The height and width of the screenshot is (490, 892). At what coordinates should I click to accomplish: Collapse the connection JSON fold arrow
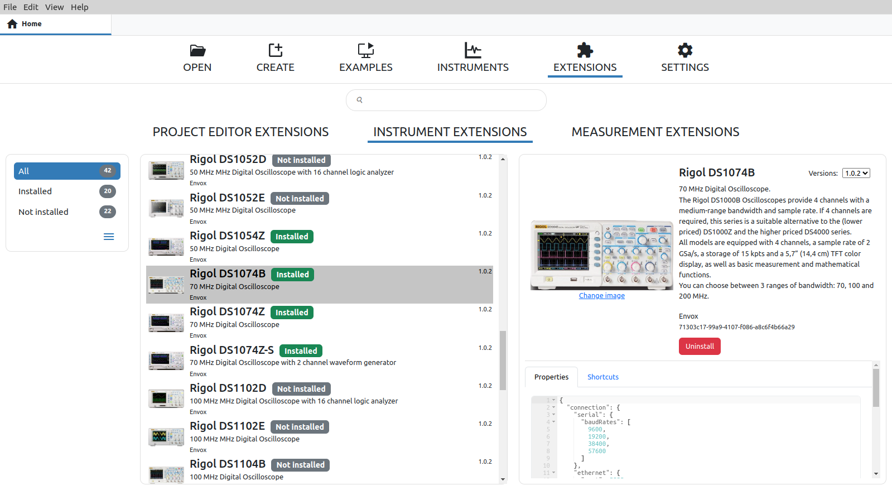(553, 407)
